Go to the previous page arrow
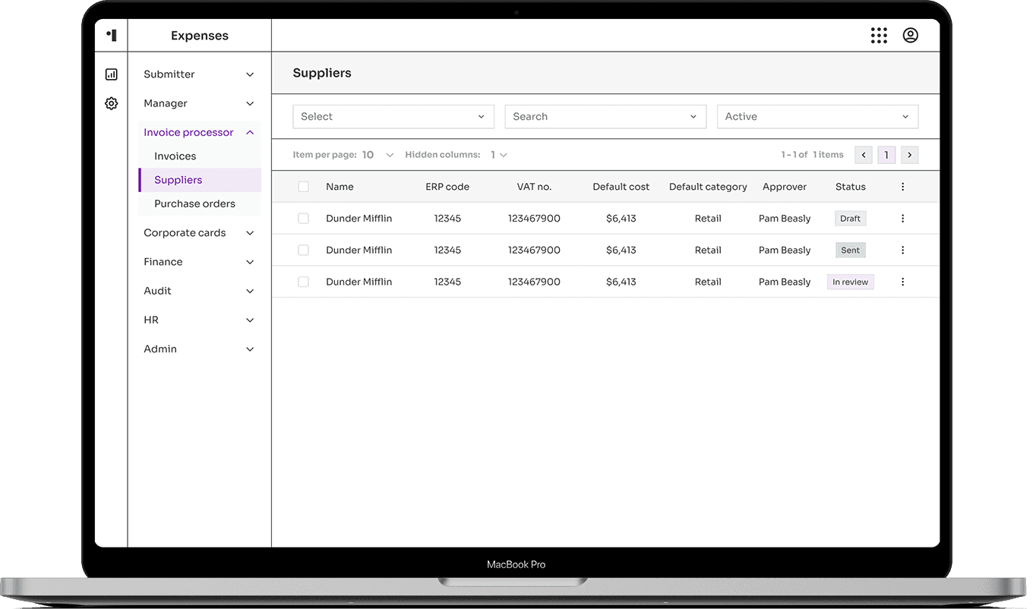The image size is (1036, 609). pyautogui.click(x=864, y=155)
